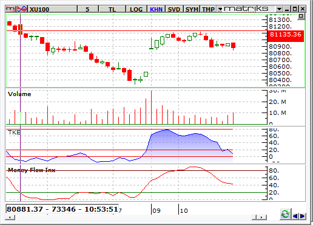Open the indicator wave icon beside XU100
Screen dimensions: 313x225
[22, 9]
